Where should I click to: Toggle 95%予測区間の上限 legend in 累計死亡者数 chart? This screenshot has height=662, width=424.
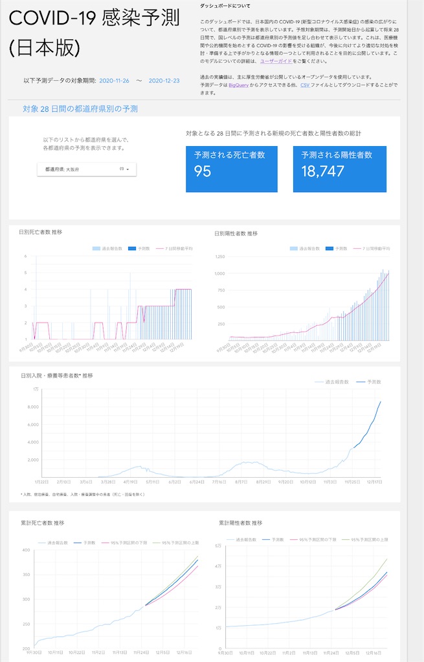click(x=175, y=542)
